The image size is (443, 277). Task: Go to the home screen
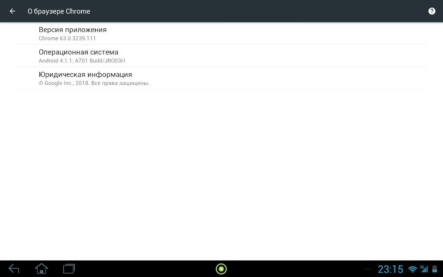(x=42, y=268)
